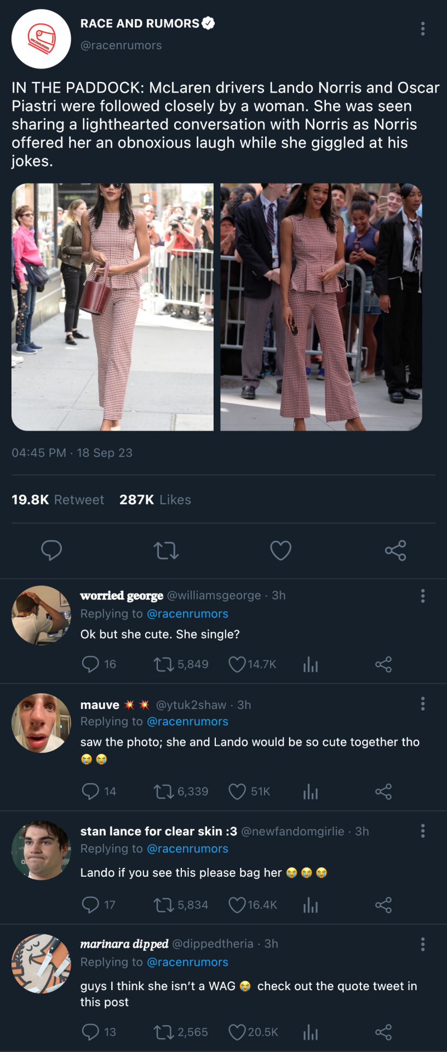Viewport: 447px width, 1052px height.
Task: View the 19.8K Retweet list
Action: (58, 500)
